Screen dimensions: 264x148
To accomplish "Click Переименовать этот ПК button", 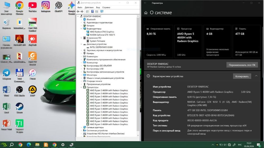I will pyautogui.click(x=242, y=65).
